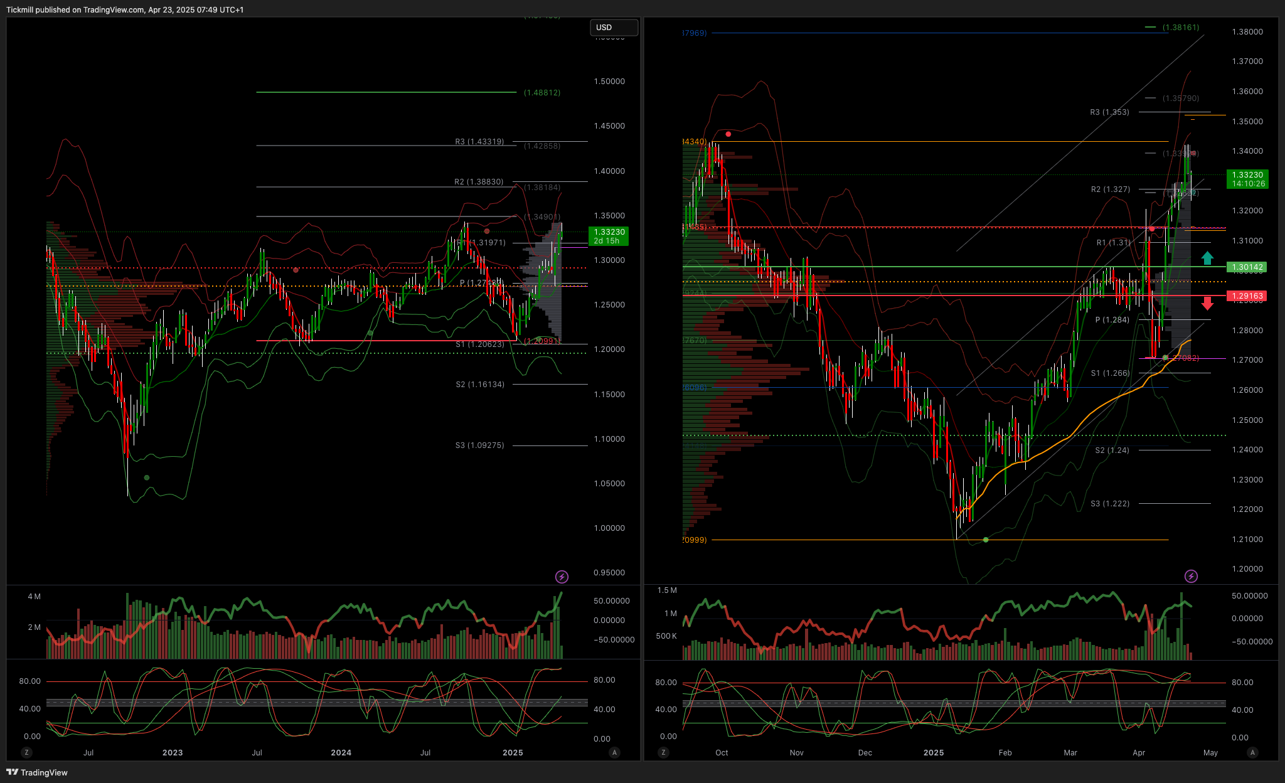Image resolution: width=1285 pixels, height=783 pixels.
Task: Open the USD currency selector on left chart
Action: click(614, 28)
